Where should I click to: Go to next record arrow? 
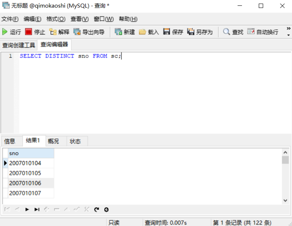pyautogui.click(x=27, y=210)
